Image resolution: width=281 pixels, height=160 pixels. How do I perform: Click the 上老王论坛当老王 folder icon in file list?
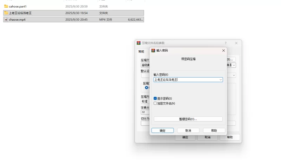tap(6, 13)
